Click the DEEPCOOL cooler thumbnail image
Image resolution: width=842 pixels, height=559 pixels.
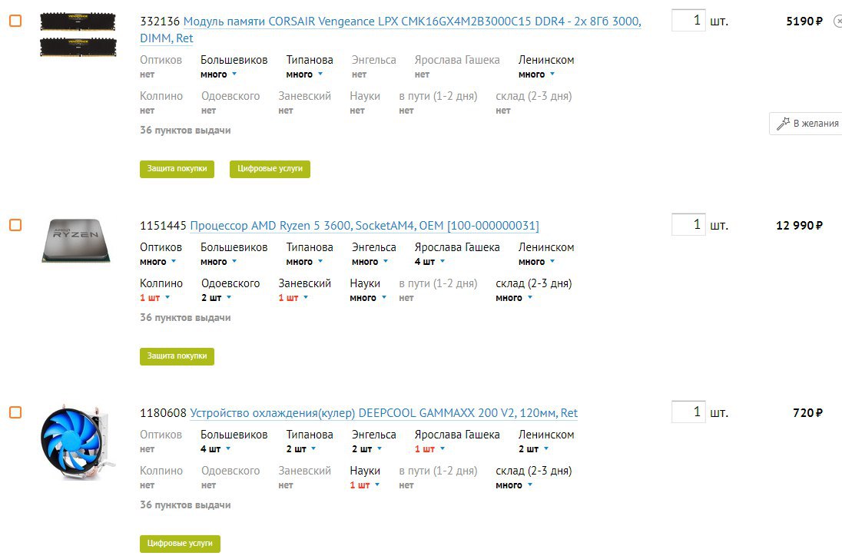(78, 442)
